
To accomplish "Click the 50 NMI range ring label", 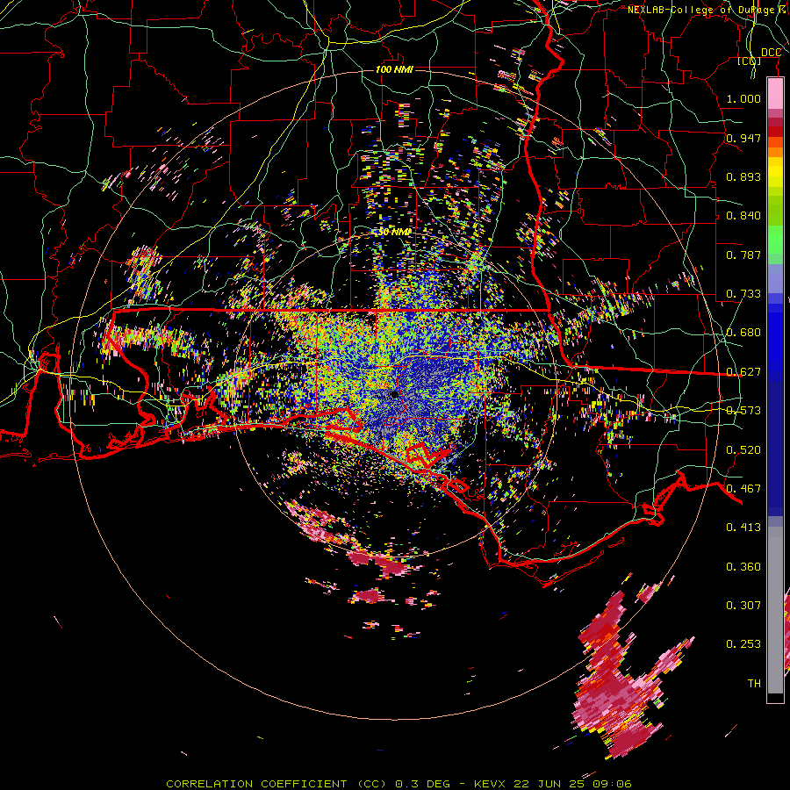I will click(x=394, y=232).
